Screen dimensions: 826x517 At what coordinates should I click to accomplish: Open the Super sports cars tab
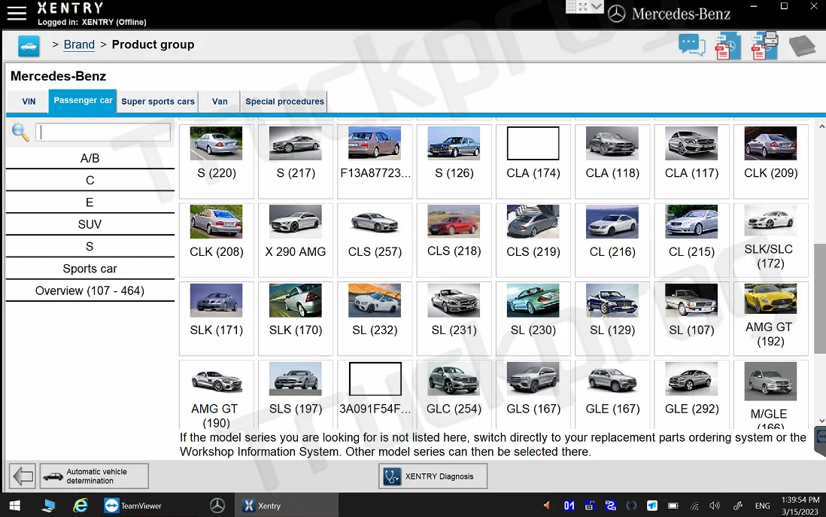click(157, 101)
